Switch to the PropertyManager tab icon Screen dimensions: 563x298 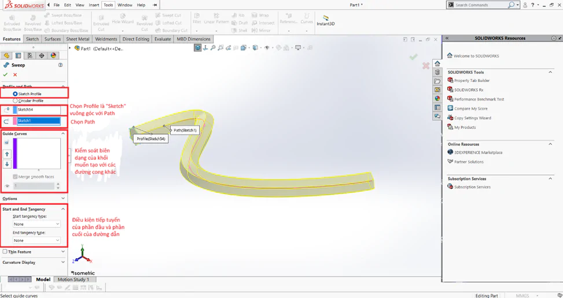point(18,55)
